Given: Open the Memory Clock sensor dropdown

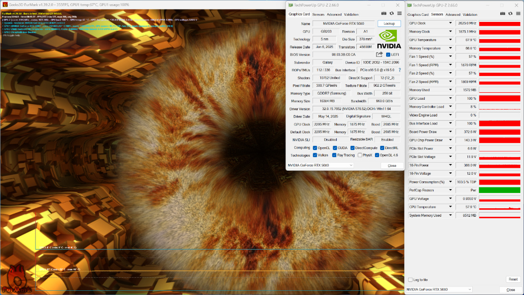Looking at the screenshot, I should pyautogui.click(x=450, y=31).
